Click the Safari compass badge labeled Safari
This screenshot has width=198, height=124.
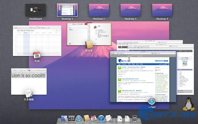pos(152,101)
